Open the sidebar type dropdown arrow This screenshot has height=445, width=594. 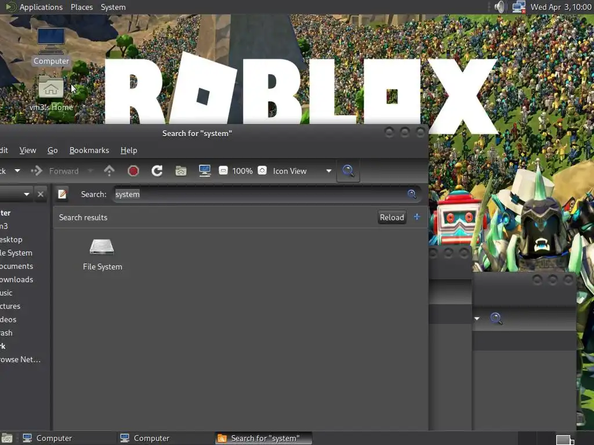pos(27,194)
